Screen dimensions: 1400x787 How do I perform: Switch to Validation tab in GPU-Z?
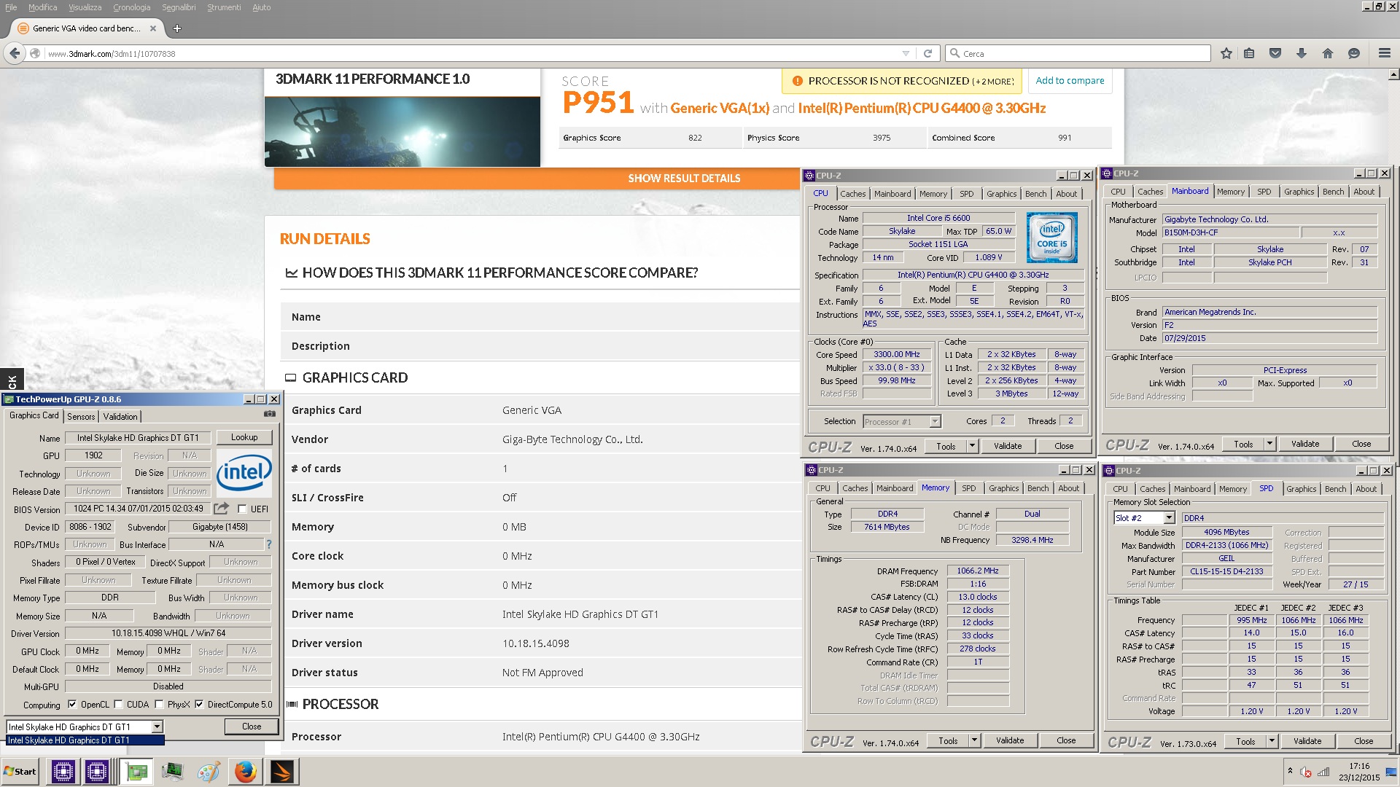[120, 416]
